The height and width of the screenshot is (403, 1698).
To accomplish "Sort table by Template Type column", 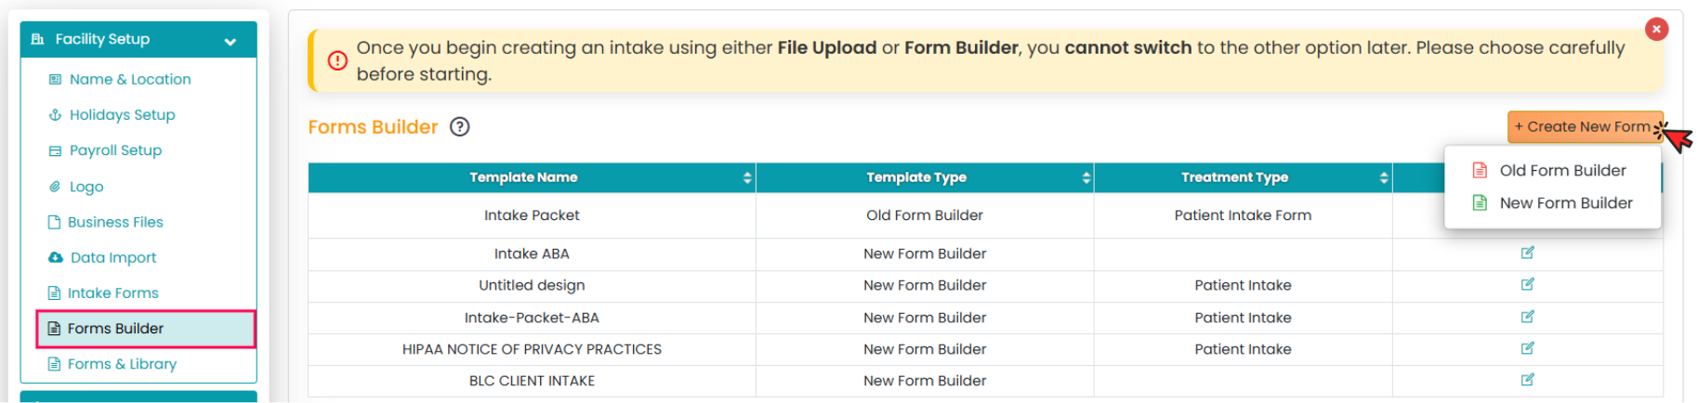I will (x=1086, y=177).
